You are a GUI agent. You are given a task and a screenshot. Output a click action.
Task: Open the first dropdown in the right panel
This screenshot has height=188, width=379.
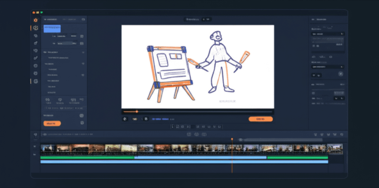tap(328, 34)
